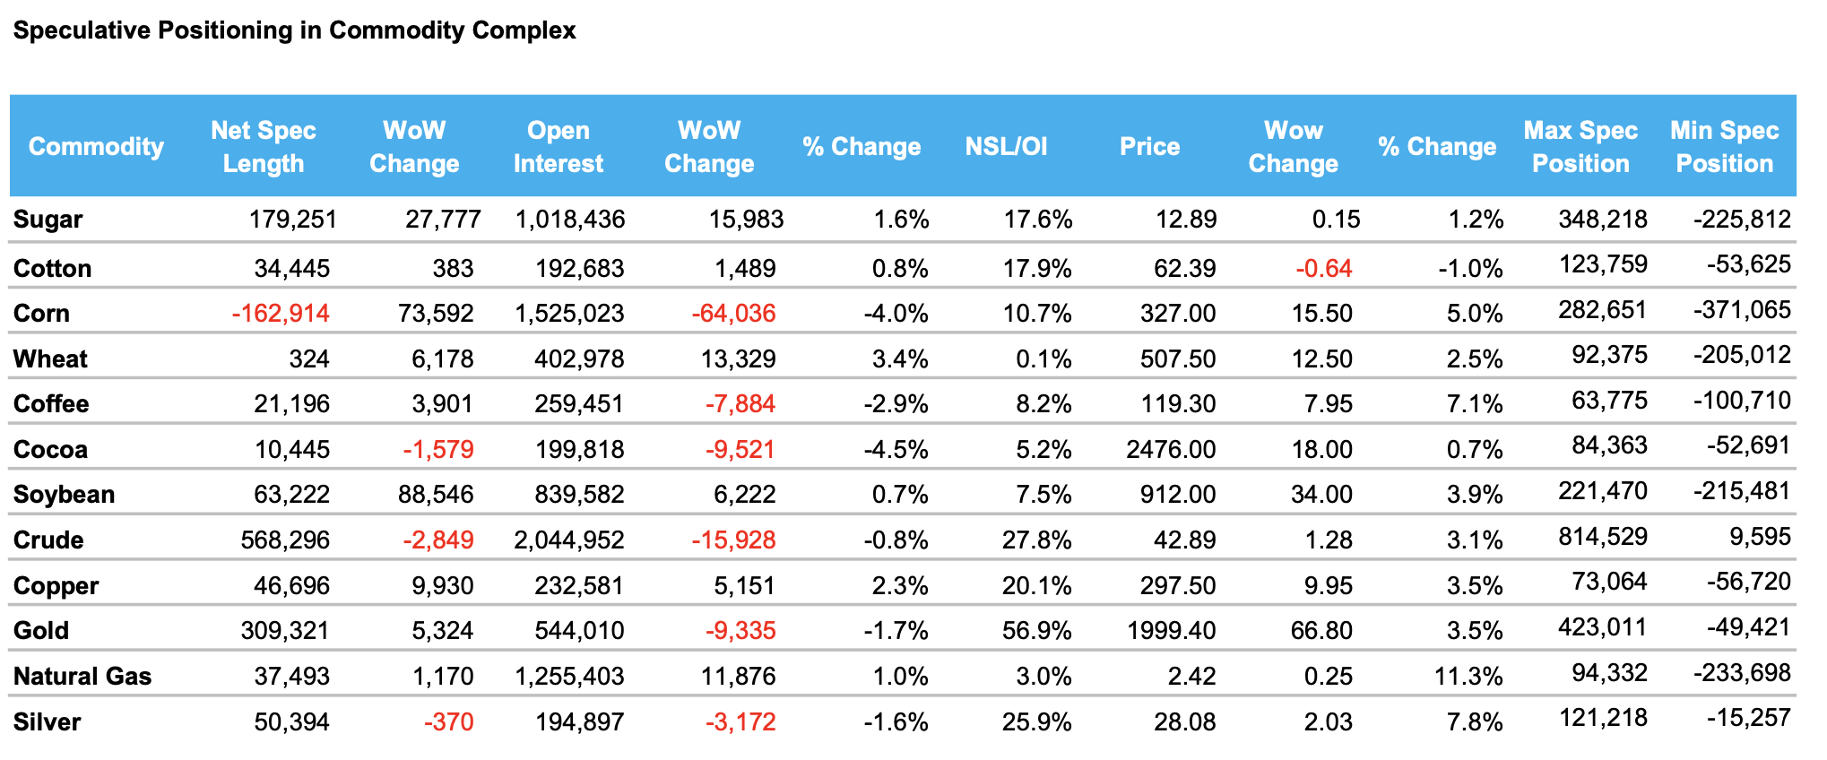Select the 'Commodity' column header
Image resolution: width=1827 pixels, height=760 pixels.
[x=96, y=146]
